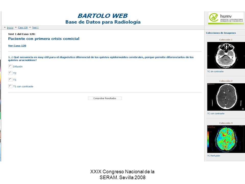
Task: Click the Paciente con primera crisis comicial heading
Action: [44, 39]
